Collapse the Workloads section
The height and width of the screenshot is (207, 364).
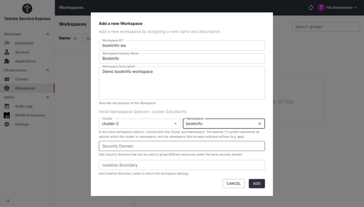coord(48,34)
